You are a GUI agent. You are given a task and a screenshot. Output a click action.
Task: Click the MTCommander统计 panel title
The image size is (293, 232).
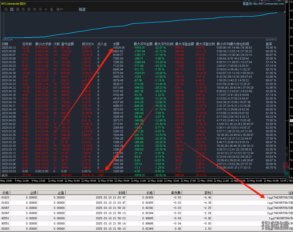(x=13, y=4)
